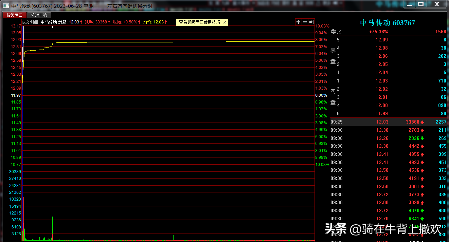Click the 现手: 33368 value in header

[98, 22]
